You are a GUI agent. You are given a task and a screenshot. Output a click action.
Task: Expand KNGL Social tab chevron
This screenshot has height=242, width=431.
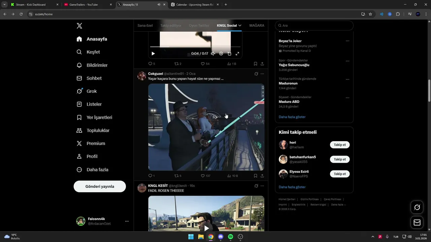click(240, 26)
